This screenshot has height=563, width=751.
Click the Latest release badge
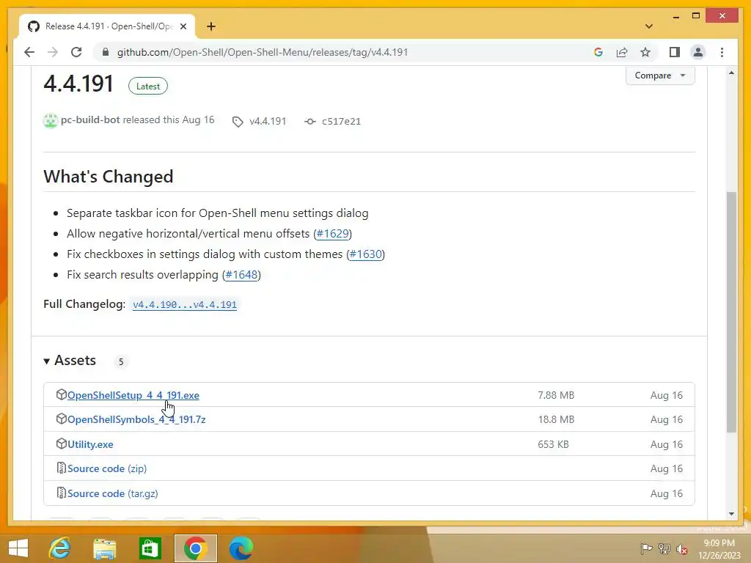pos(148,87)
